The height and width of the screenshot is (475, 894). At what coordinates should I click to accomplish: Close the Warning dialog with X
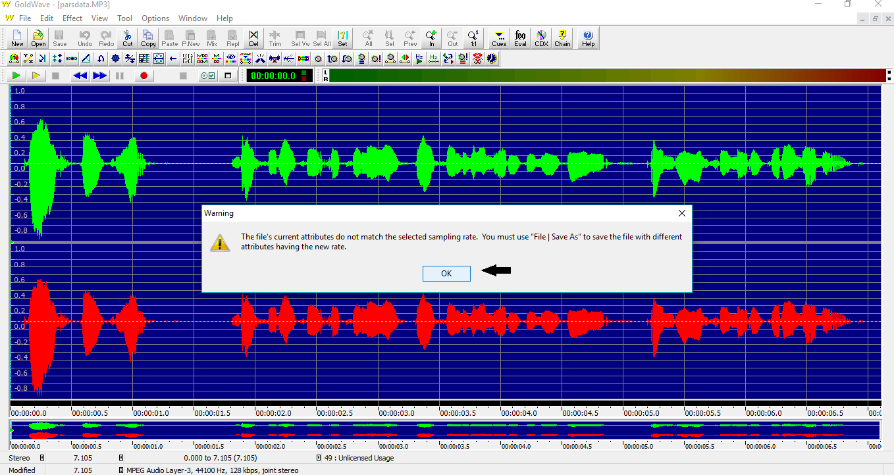[682, 213]
